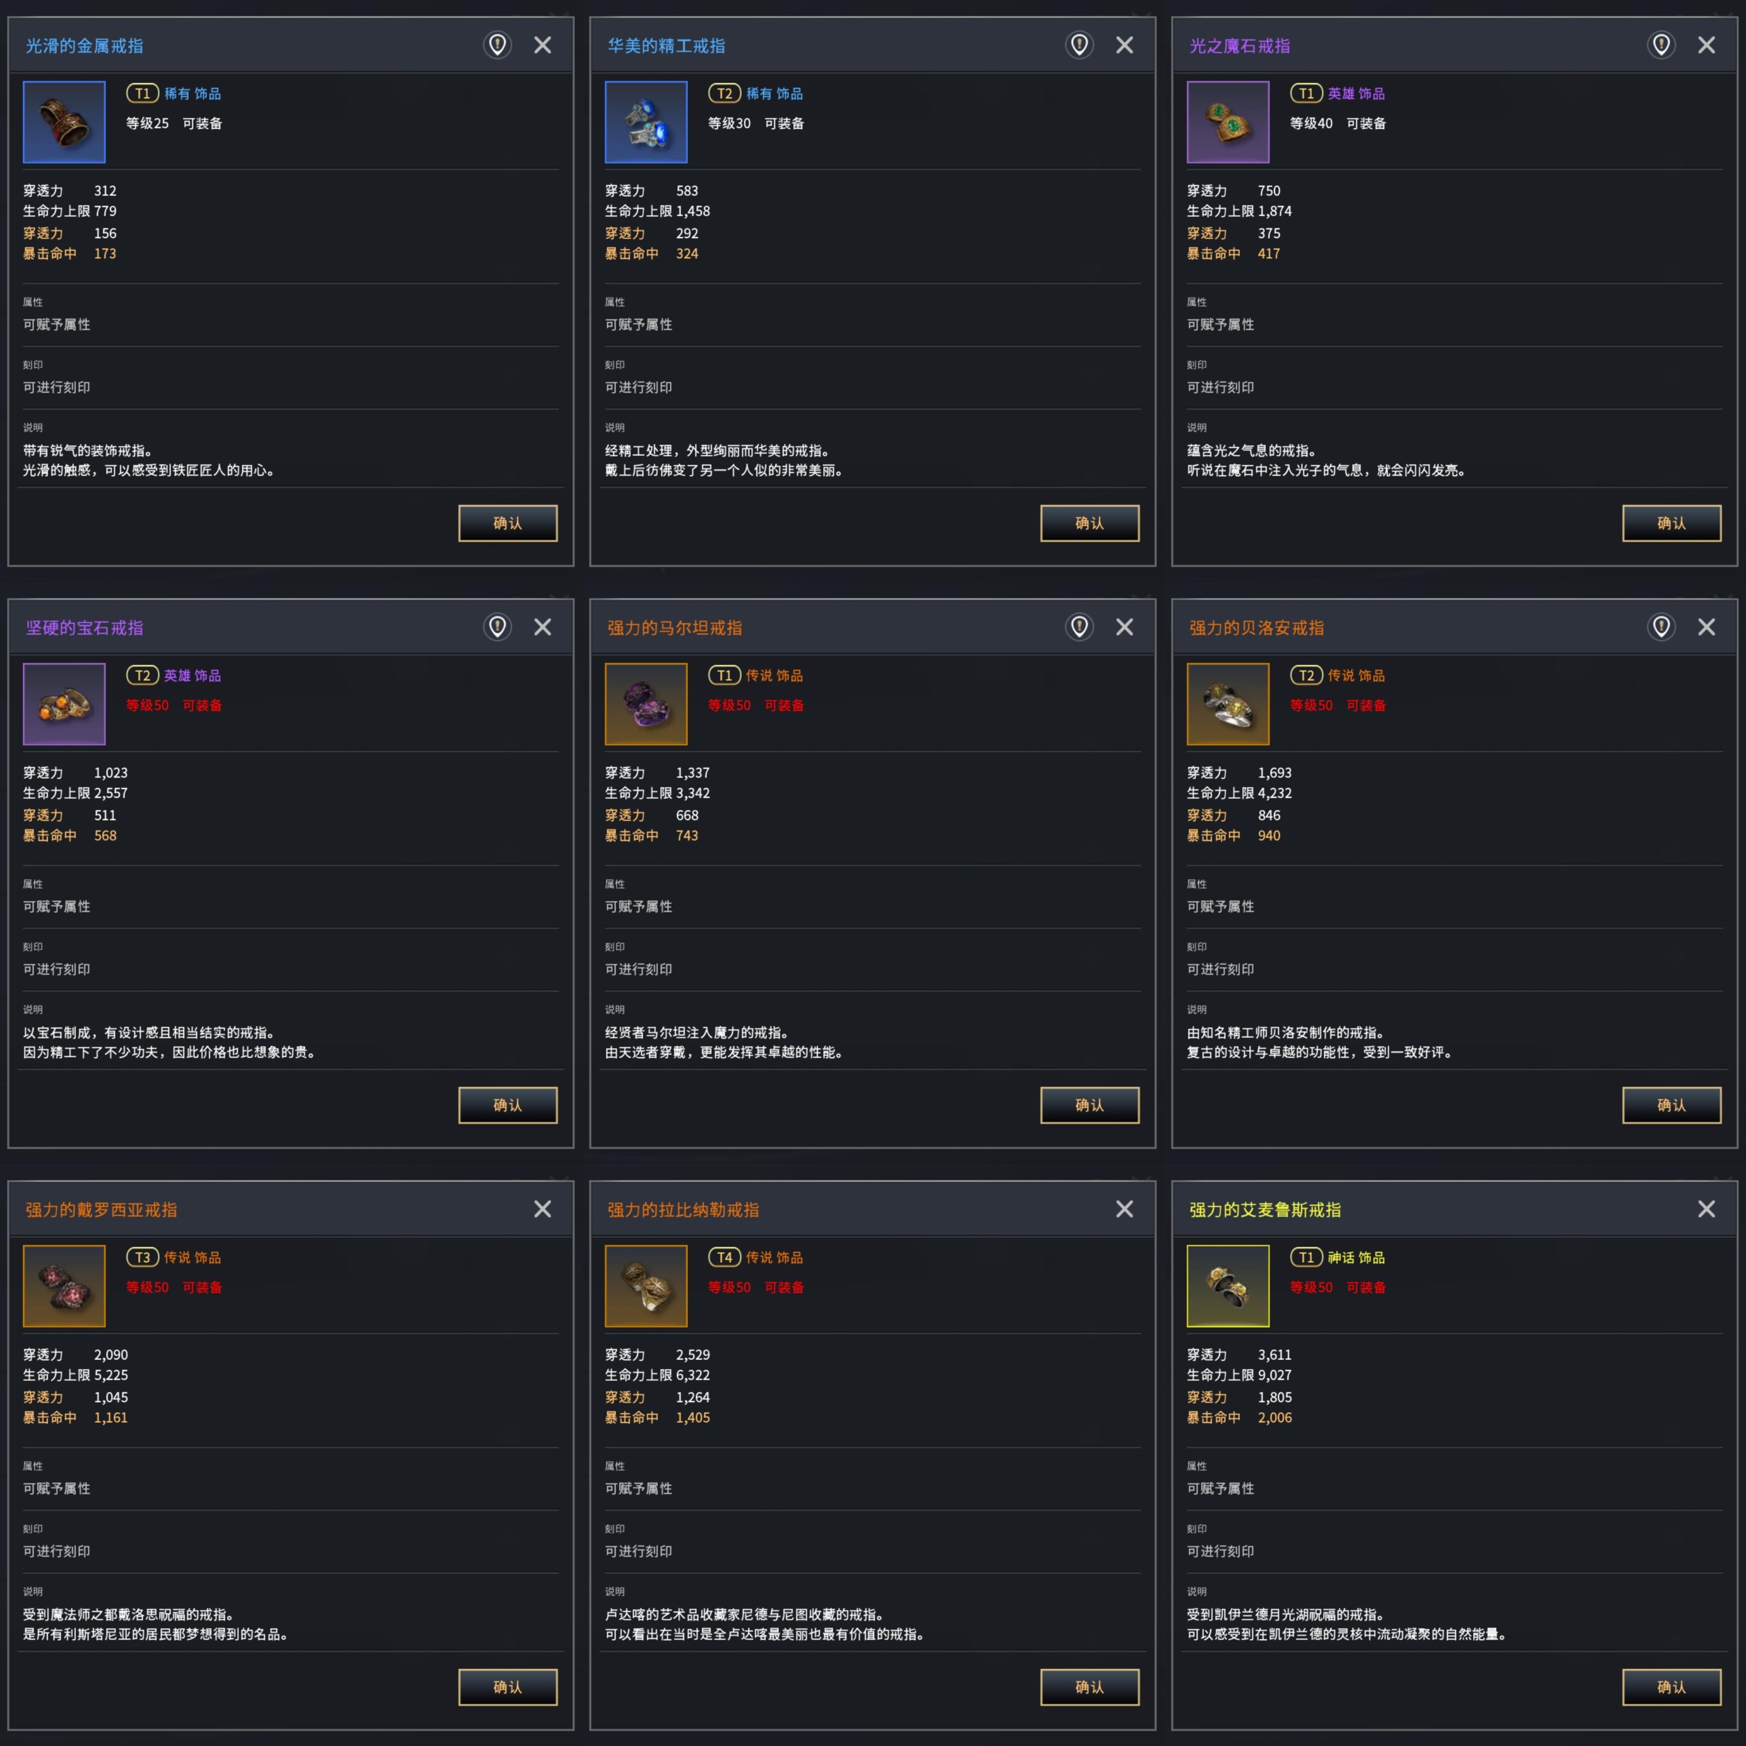Click the pin icon on 坚硬的宝石戒指 panel
1746x1746 pixels.
coord(498,626)
